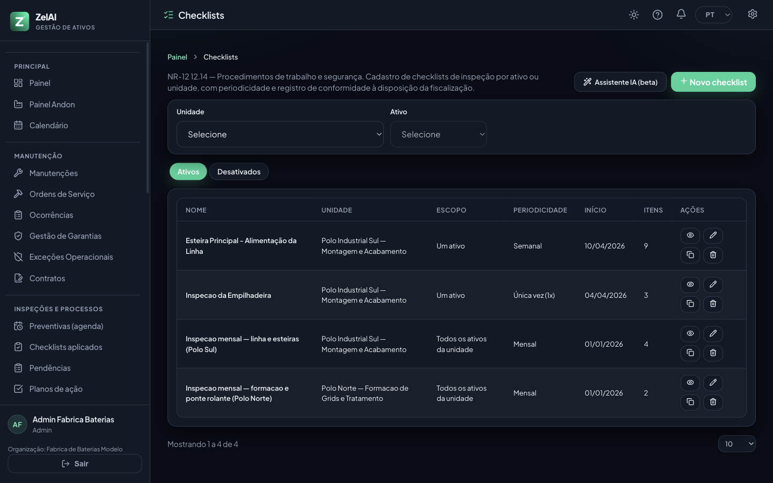Open the settings gear icon
773x483 pixels.
click(753, 14)
